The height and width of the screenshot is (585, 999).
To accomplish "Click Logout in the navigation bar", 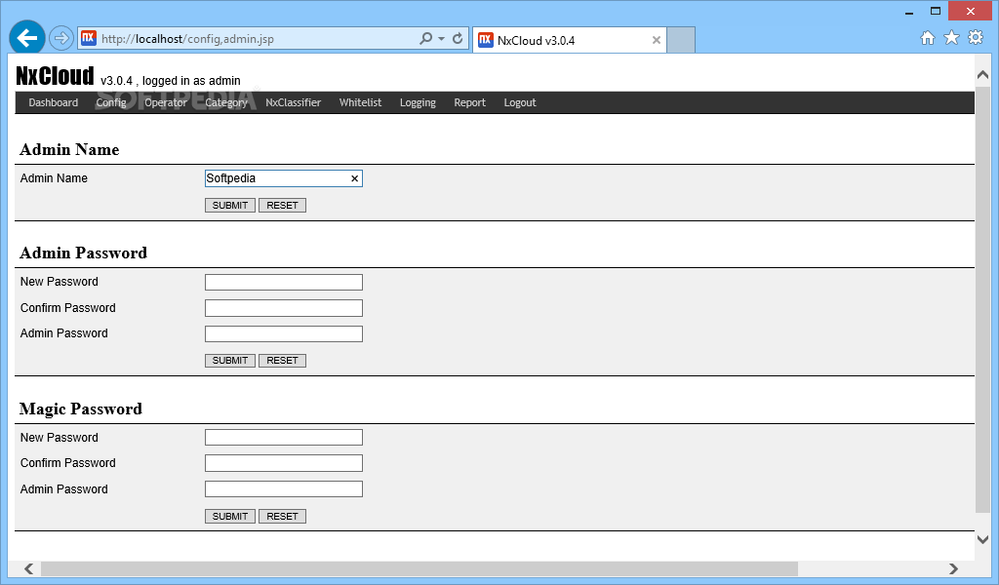I will pos(520,102).
